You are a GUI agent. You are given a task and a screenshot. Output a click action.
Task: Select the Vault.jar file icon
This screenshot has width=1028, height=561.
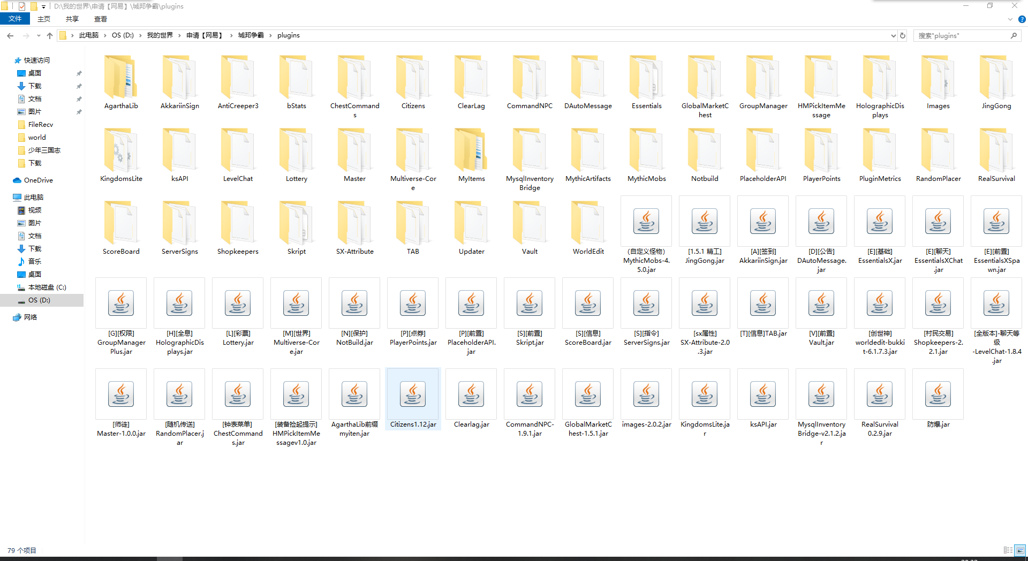coord(821,303)
